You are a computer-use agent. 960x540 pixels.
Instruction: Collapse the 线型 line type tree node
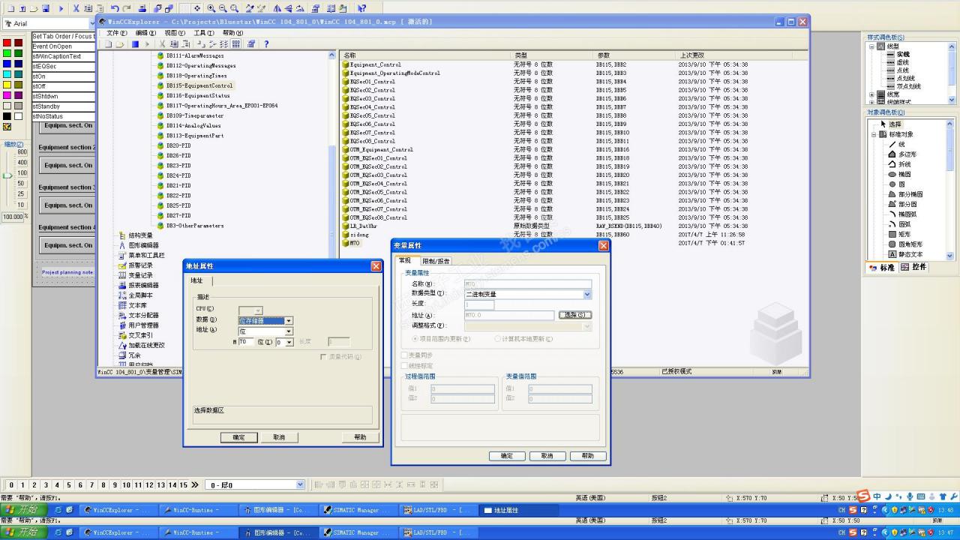872,46
